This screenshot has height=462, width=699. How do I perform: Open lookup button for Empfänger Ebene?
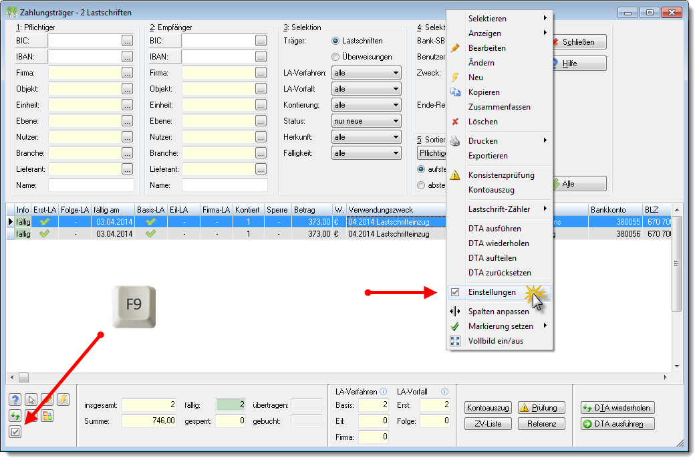(261, 121)
